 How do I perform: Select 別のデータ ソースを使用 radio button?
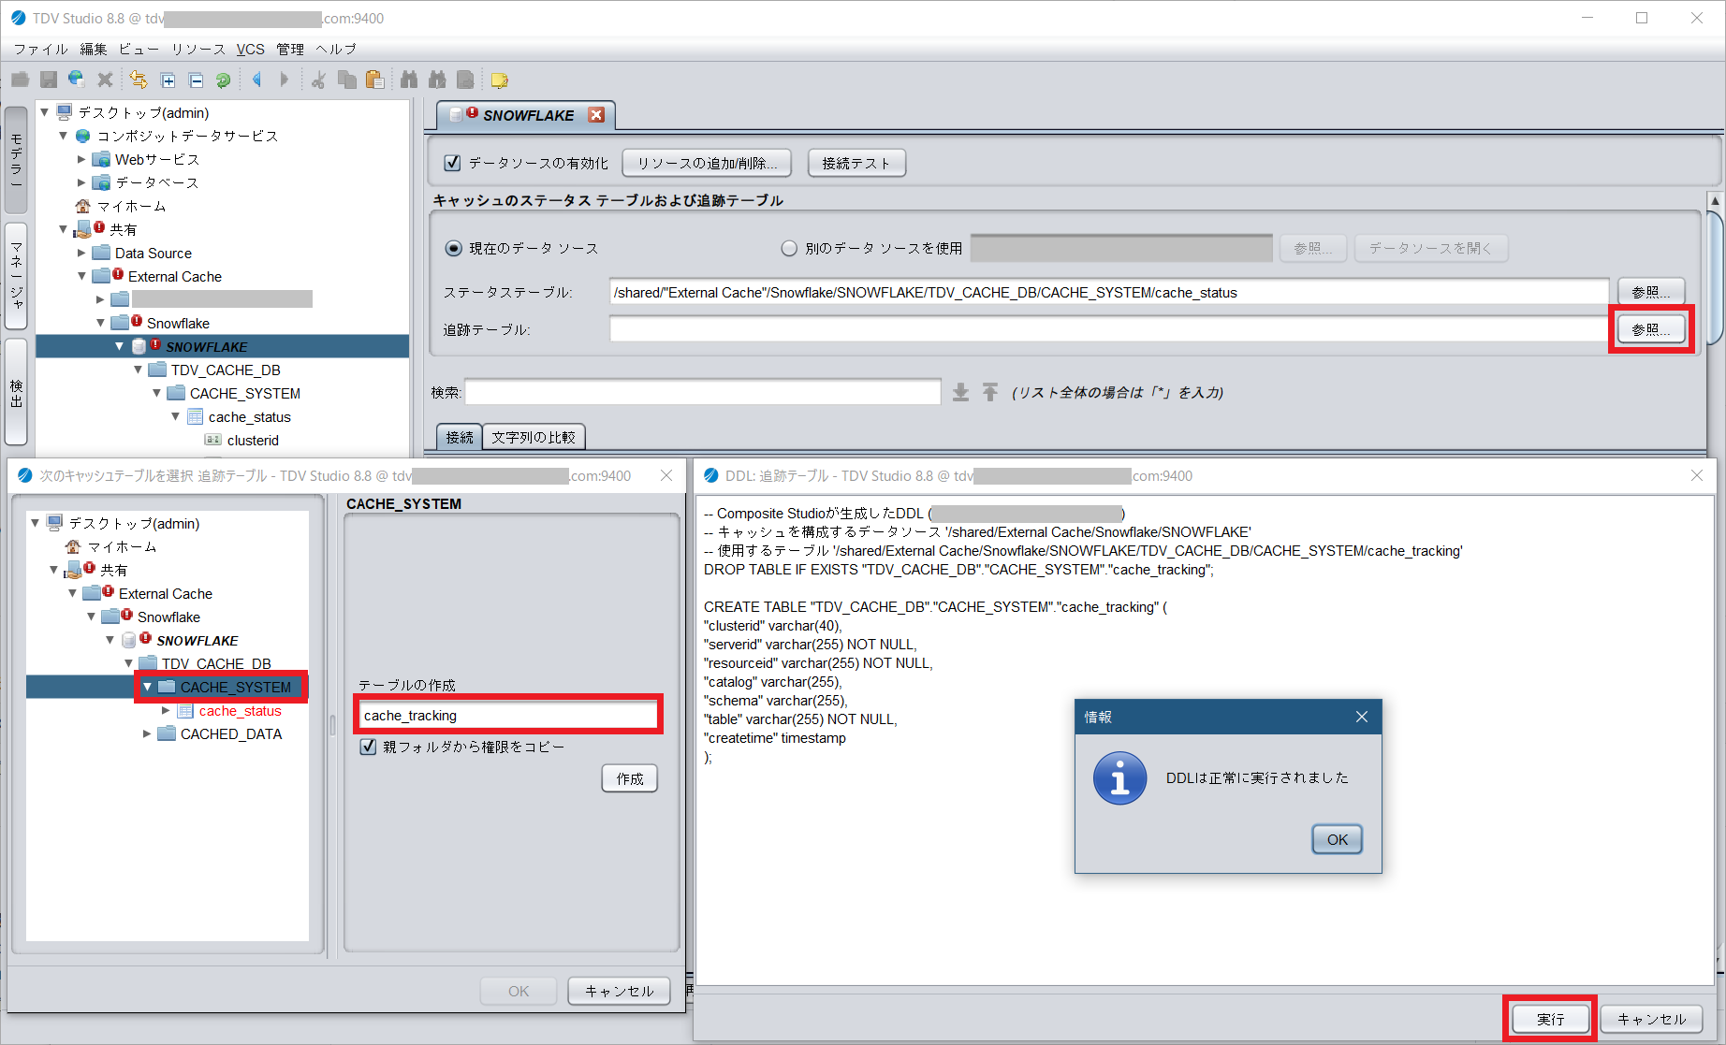[789, 248]
